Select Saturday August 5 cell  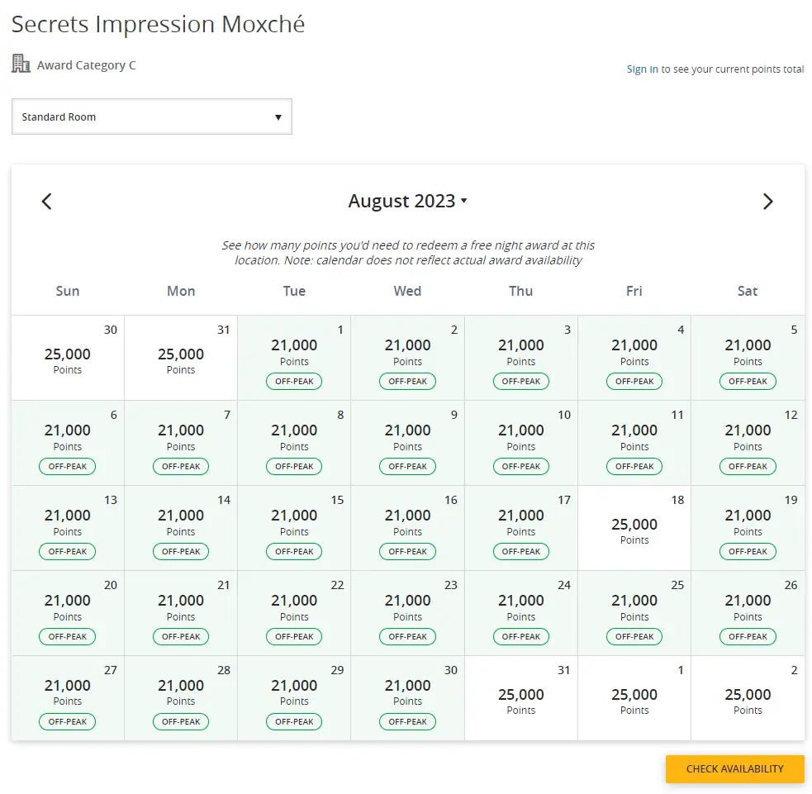[x=748, y=358]
